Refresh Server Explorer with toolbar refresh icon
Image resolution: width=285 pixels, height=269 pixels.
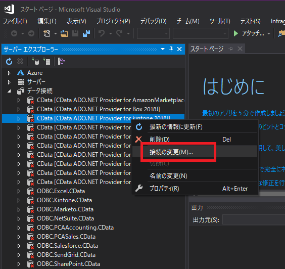9,62
